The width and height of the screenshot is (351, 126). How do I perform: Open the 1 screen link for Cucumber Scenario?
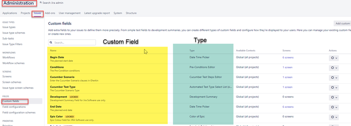coord(287,77)
